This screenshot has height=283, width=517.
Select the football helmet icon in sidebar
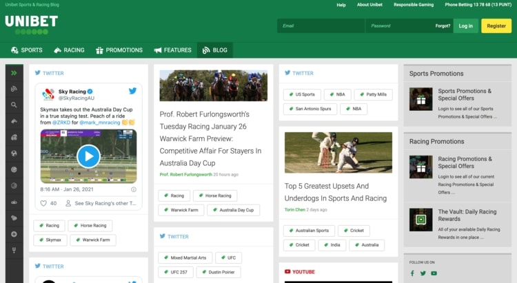pos(14,138)
